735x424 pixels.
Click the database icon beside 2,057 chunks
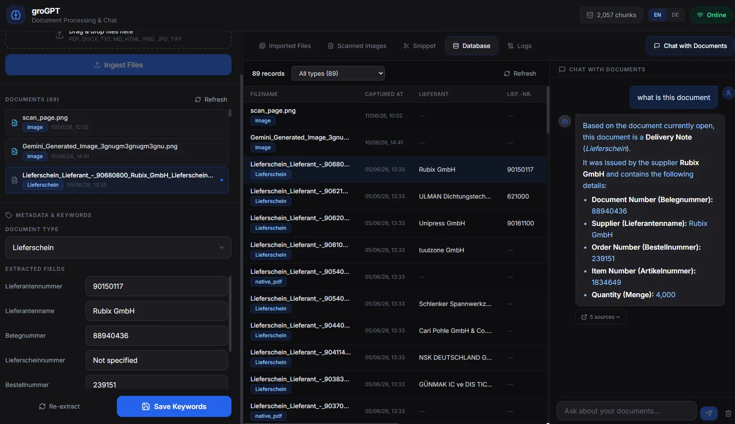click(589, 15)
